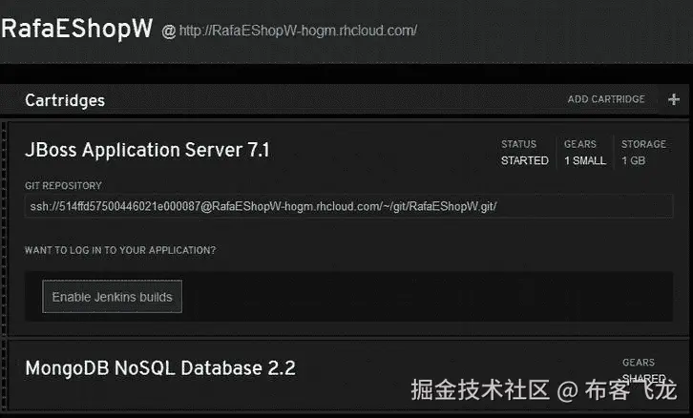Click the Enable Jenkins builds button
693x418 pixels.
click(x=113, y=297)
